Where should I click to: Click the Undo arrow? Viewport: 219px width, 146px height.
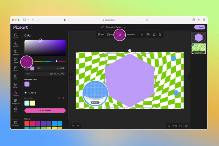tap(73, 126)
